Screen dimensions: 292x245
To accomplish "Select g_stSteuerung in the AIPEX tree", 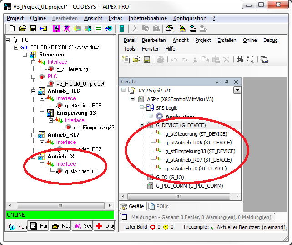I will (72, 69).
